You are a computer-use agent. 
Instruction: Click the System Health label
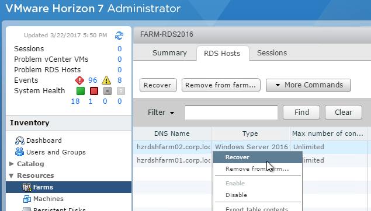click(x=40, y=91)
